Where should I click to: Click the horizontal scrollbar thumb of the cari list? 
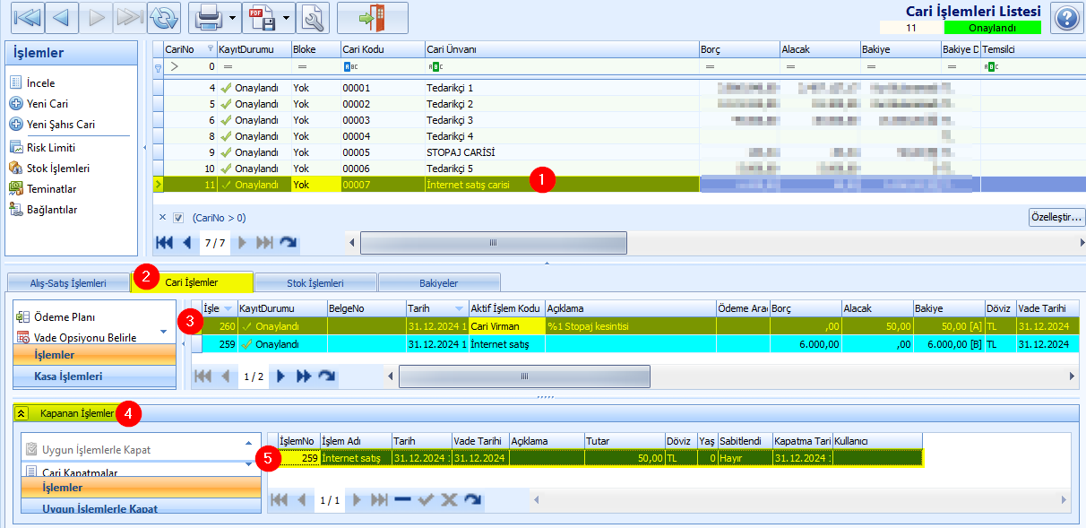pyautogui.click(x=494, y=243)
